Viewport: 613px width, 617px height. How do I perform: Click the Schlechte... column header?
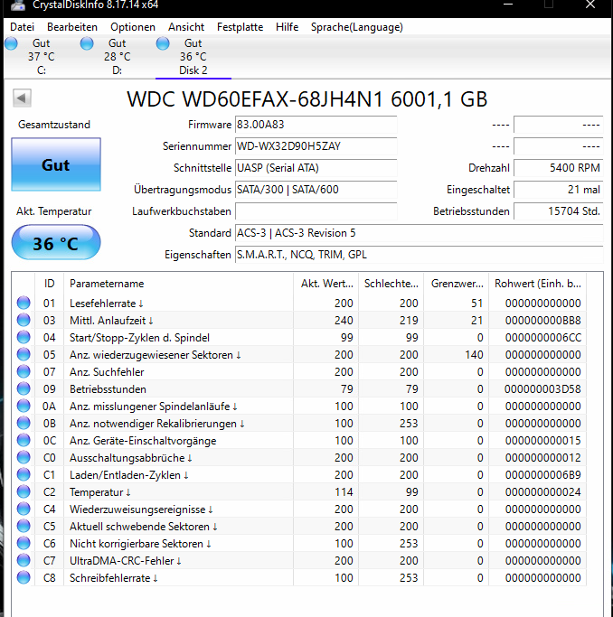[391, 284]
